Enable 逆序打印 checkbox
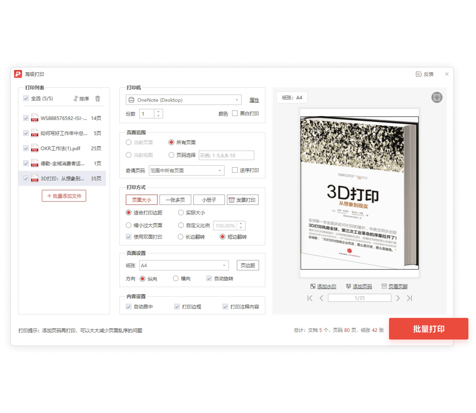476x413 pixels. click(x=235, y=170)
